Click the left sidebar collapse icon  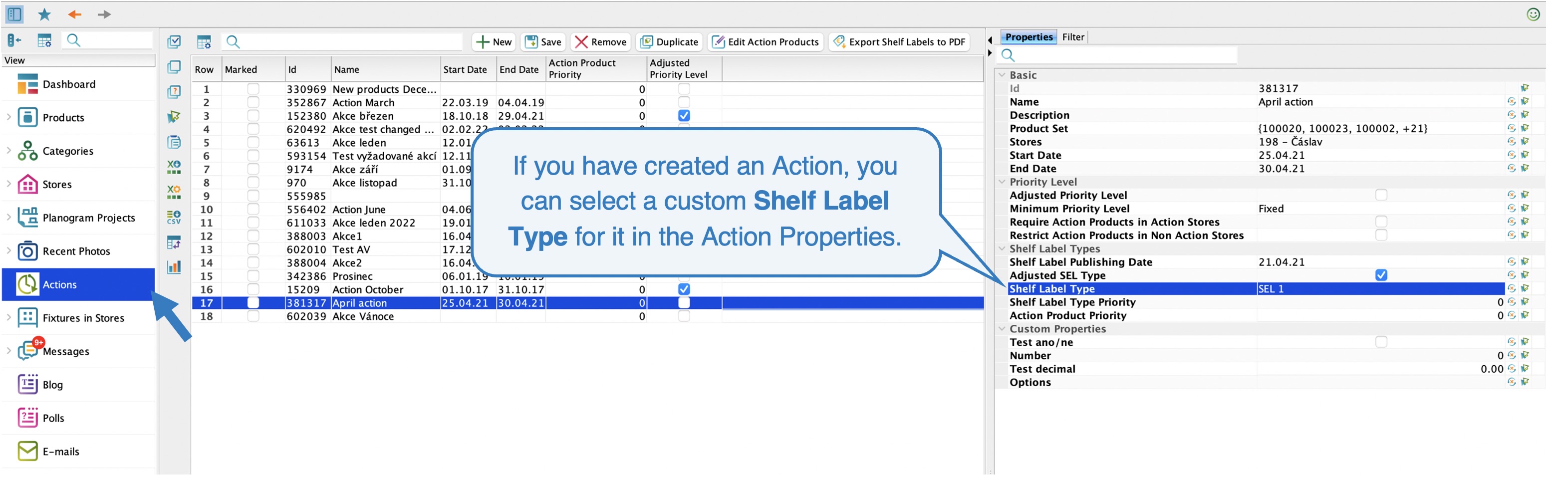tap(14, 40)
